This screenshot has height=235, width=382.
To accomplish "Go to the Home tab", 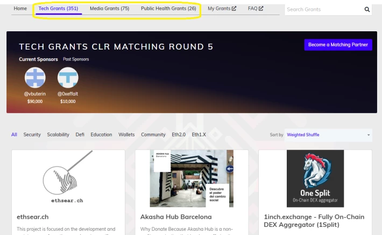I will click(20, 9).
